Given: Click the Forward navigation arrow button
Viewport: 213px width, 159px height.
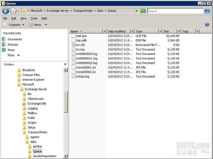Looking at the screenshot, I should point(13,11).
